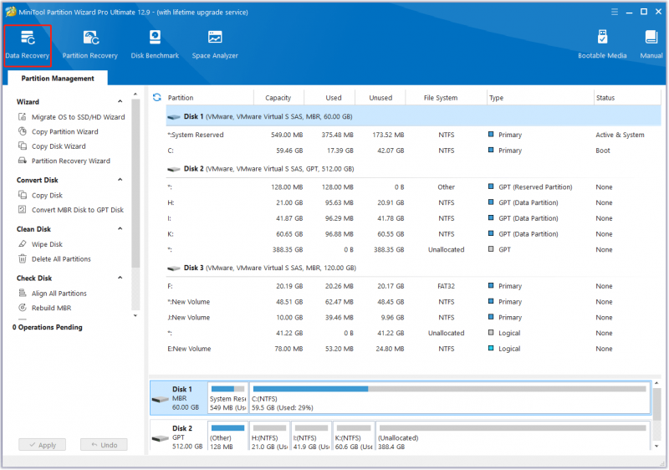Select the F: FAT32 partition row
Viewport: 669px width, 470px height.
click(413, 286)
